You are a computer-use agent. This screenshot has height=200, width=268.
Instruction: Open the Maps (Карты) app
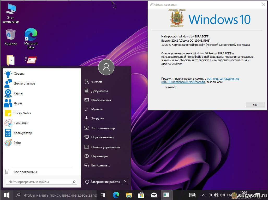pos(18,93)
